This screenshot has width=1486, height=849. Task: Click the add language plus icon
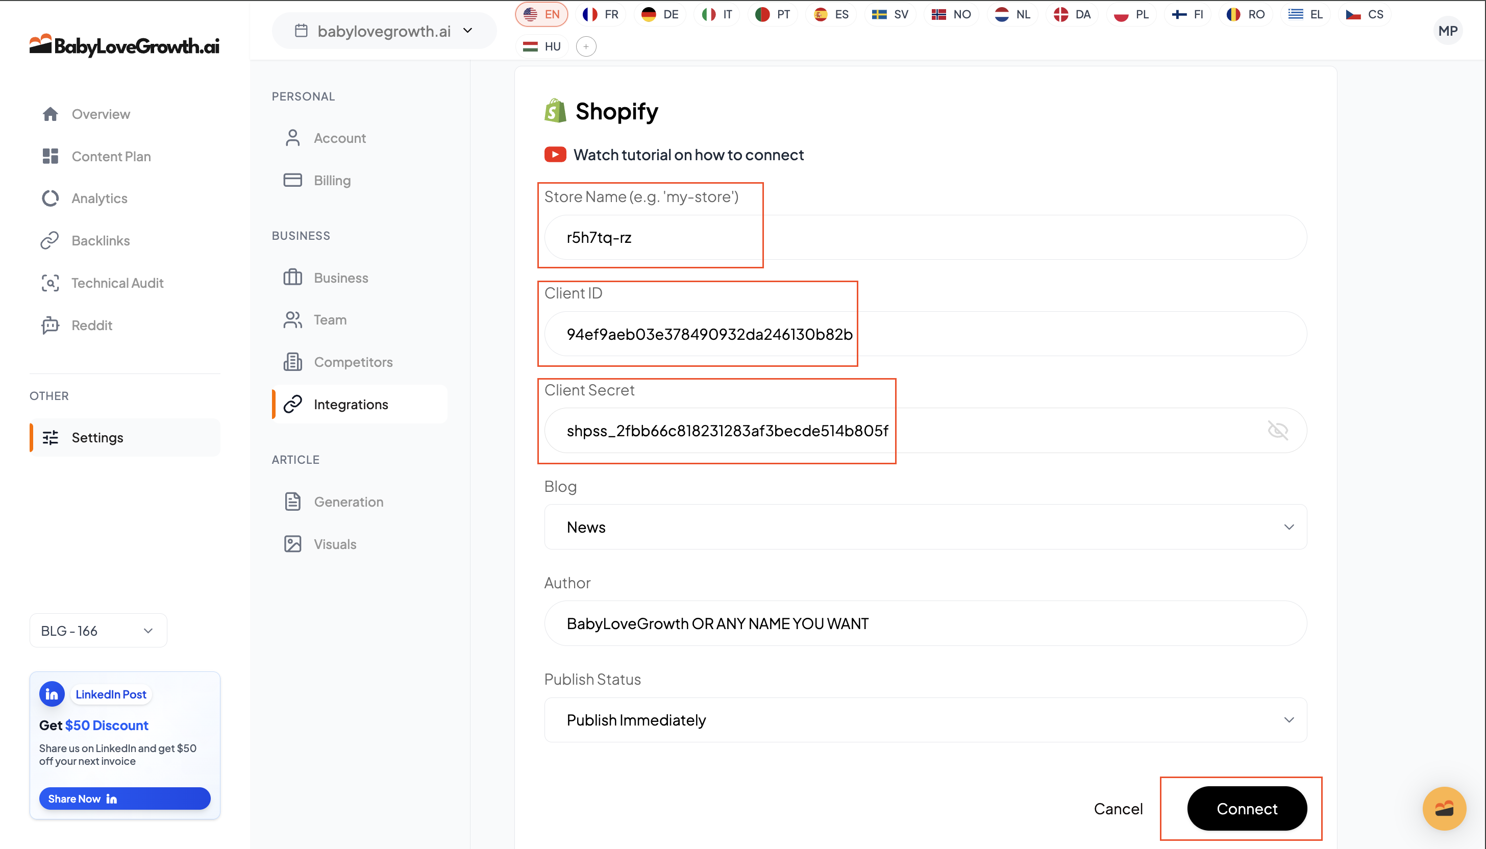585,46
